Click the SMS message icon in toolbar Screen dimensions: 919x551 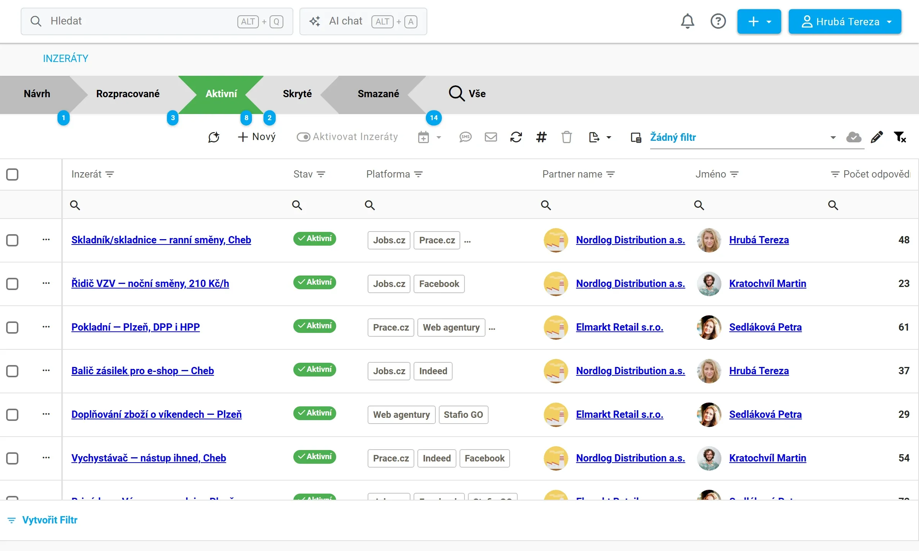[x=465, y=137]
